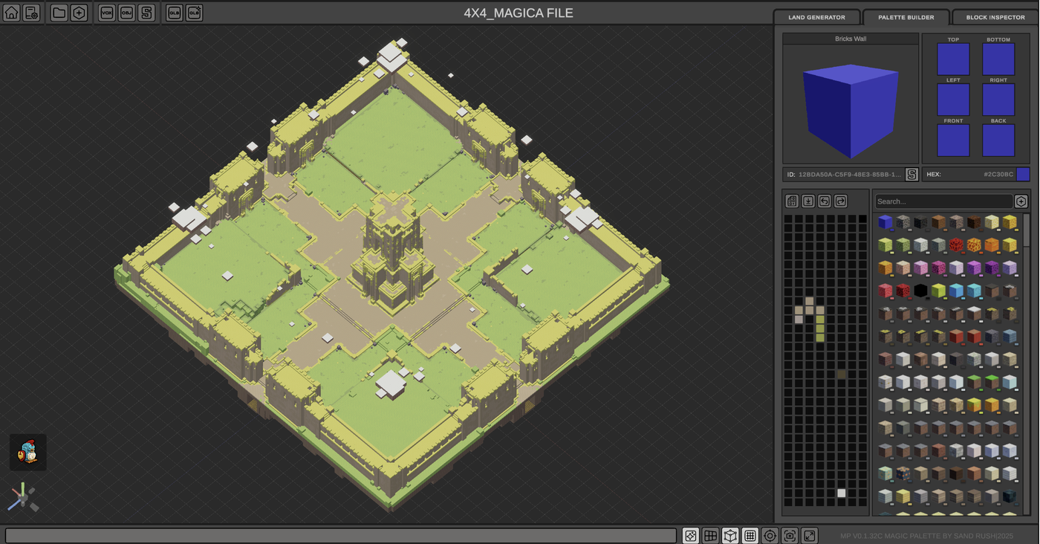The width and height of the screenshot is (1040, 544).
Task: Click the white cell in the palette grid
Action: [x=842, y=493]
